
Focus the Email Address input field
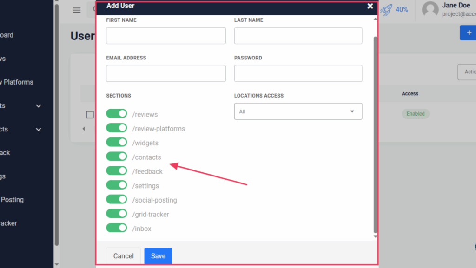coord(166,73)
